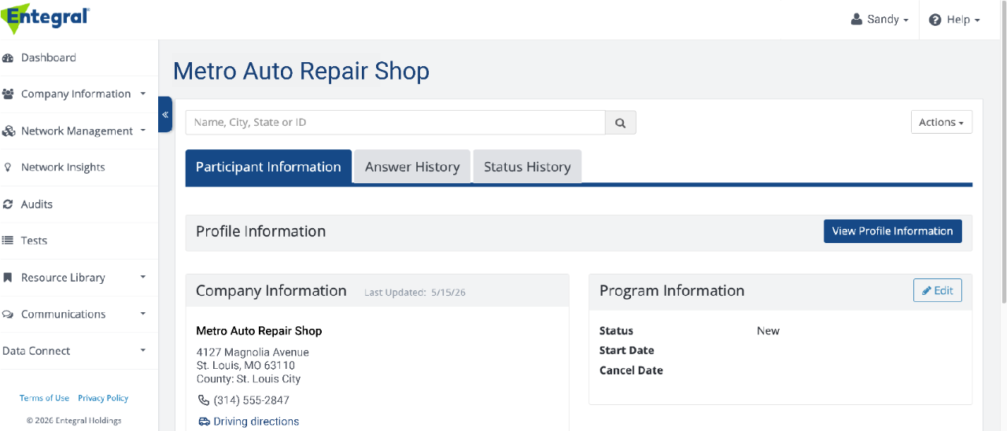
Task: Click the search magnifier button
Action: coord(621,123)
